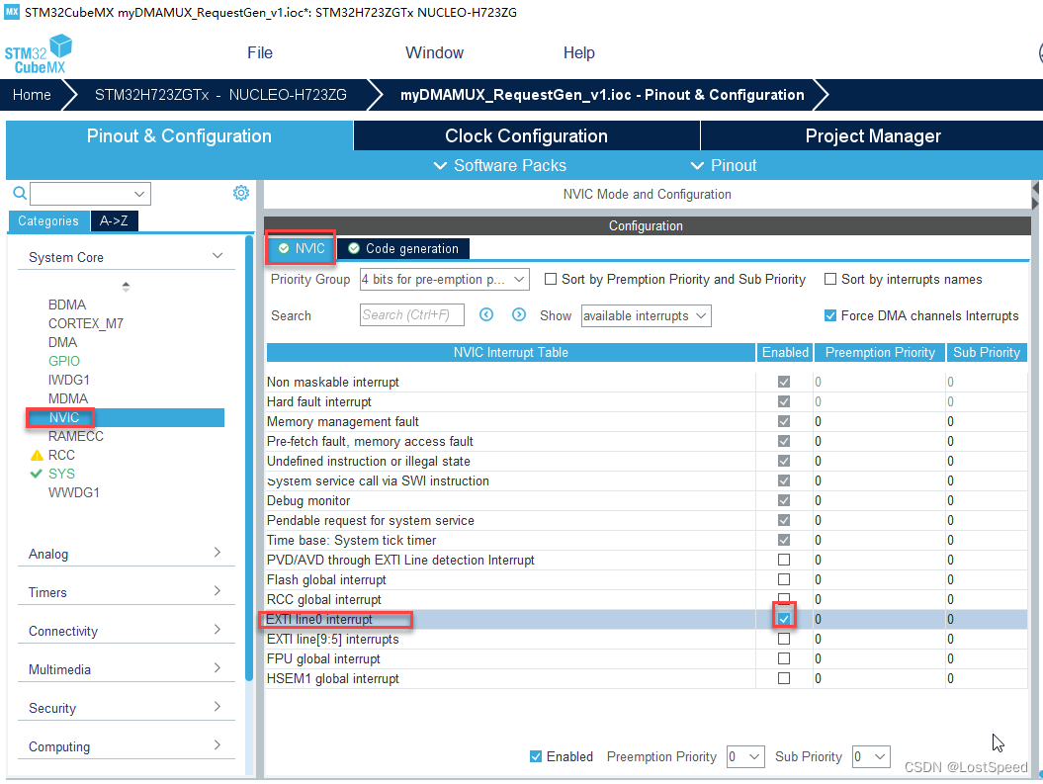This screenshot has width=1043, height=784.
Task: Open the left panel search combo dropdown
Action: [139, 194]
